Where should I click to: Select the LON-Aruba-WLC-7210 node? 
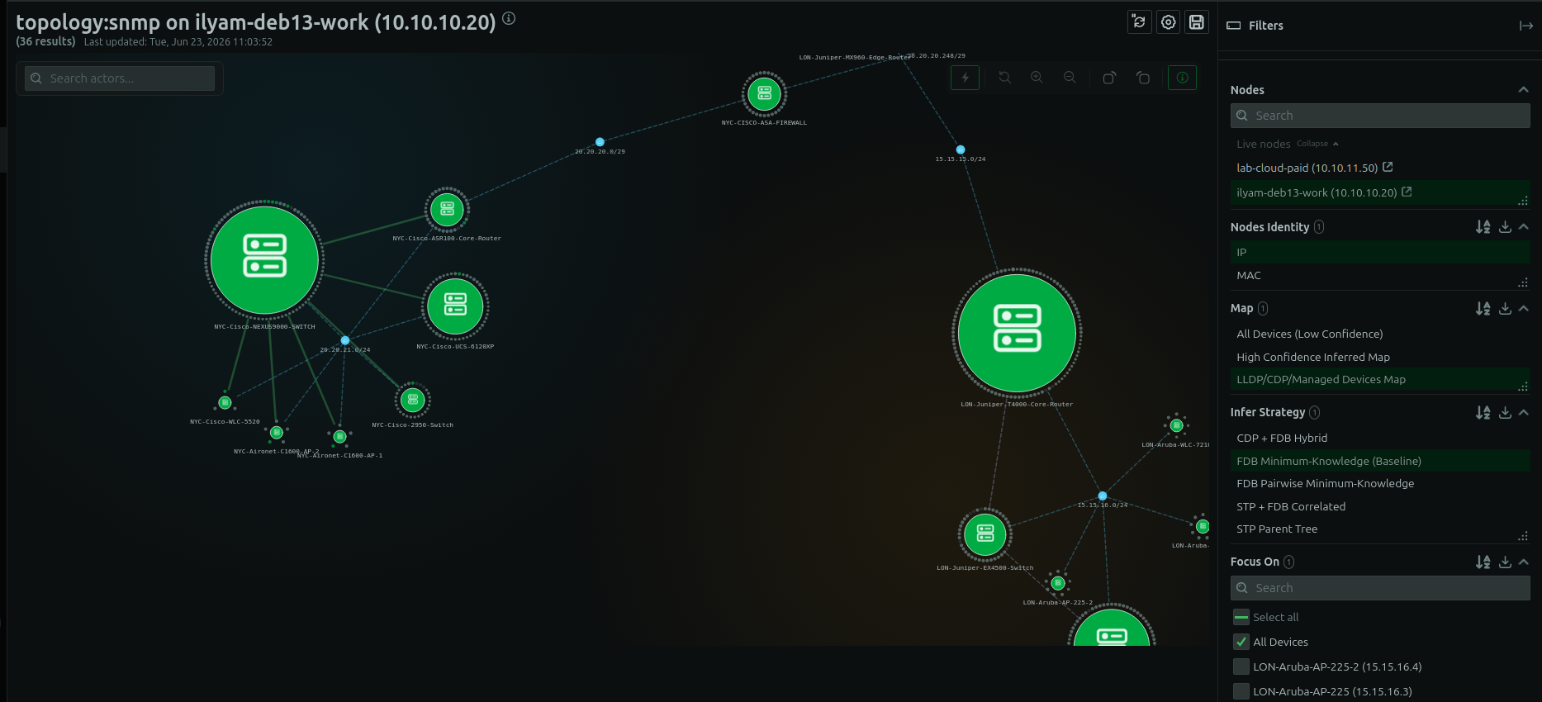click(1176, 425)
